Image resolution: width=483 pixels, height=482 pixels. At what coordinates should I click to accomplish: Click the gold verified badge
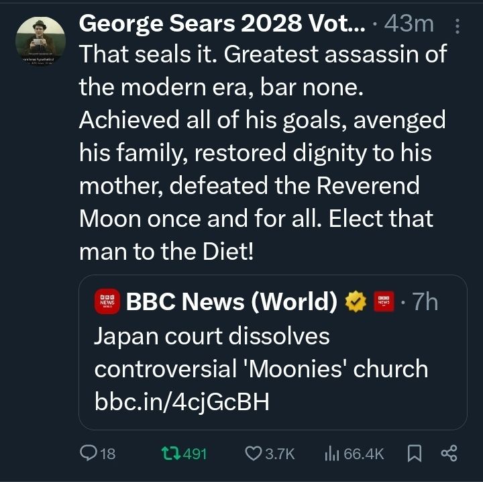point(355,302)
